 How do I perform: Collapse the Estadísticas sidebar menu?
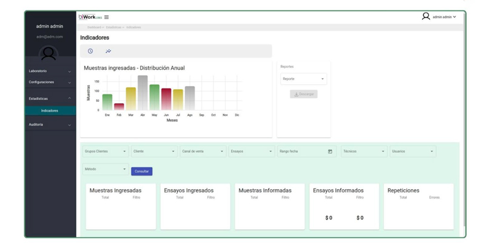50,99
